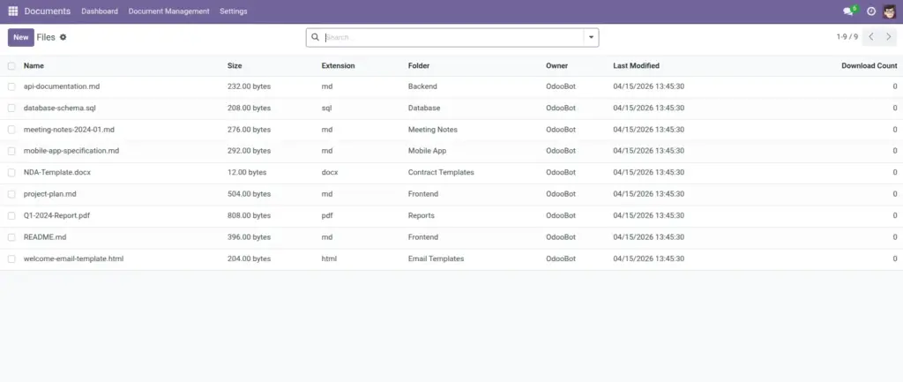Click the 12.00 bytes size cell

pos(247,172)
